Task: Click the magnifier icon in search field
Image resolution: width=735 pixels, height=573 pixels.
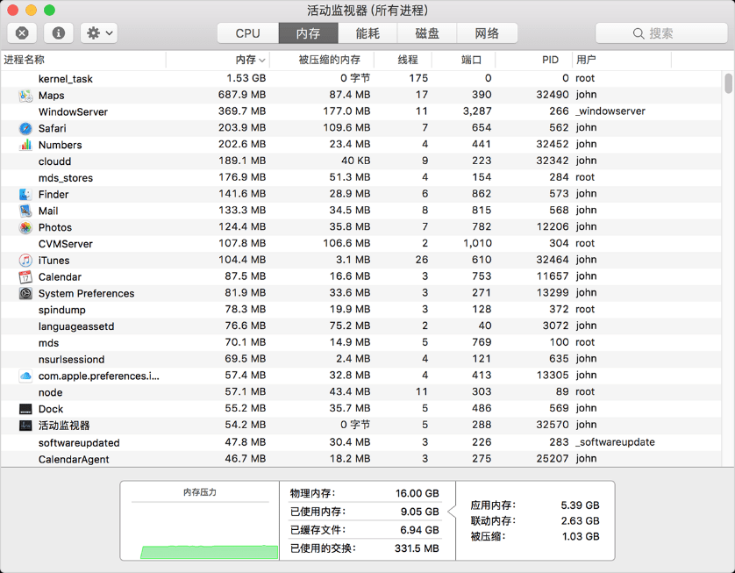Action: click(638, 33)
